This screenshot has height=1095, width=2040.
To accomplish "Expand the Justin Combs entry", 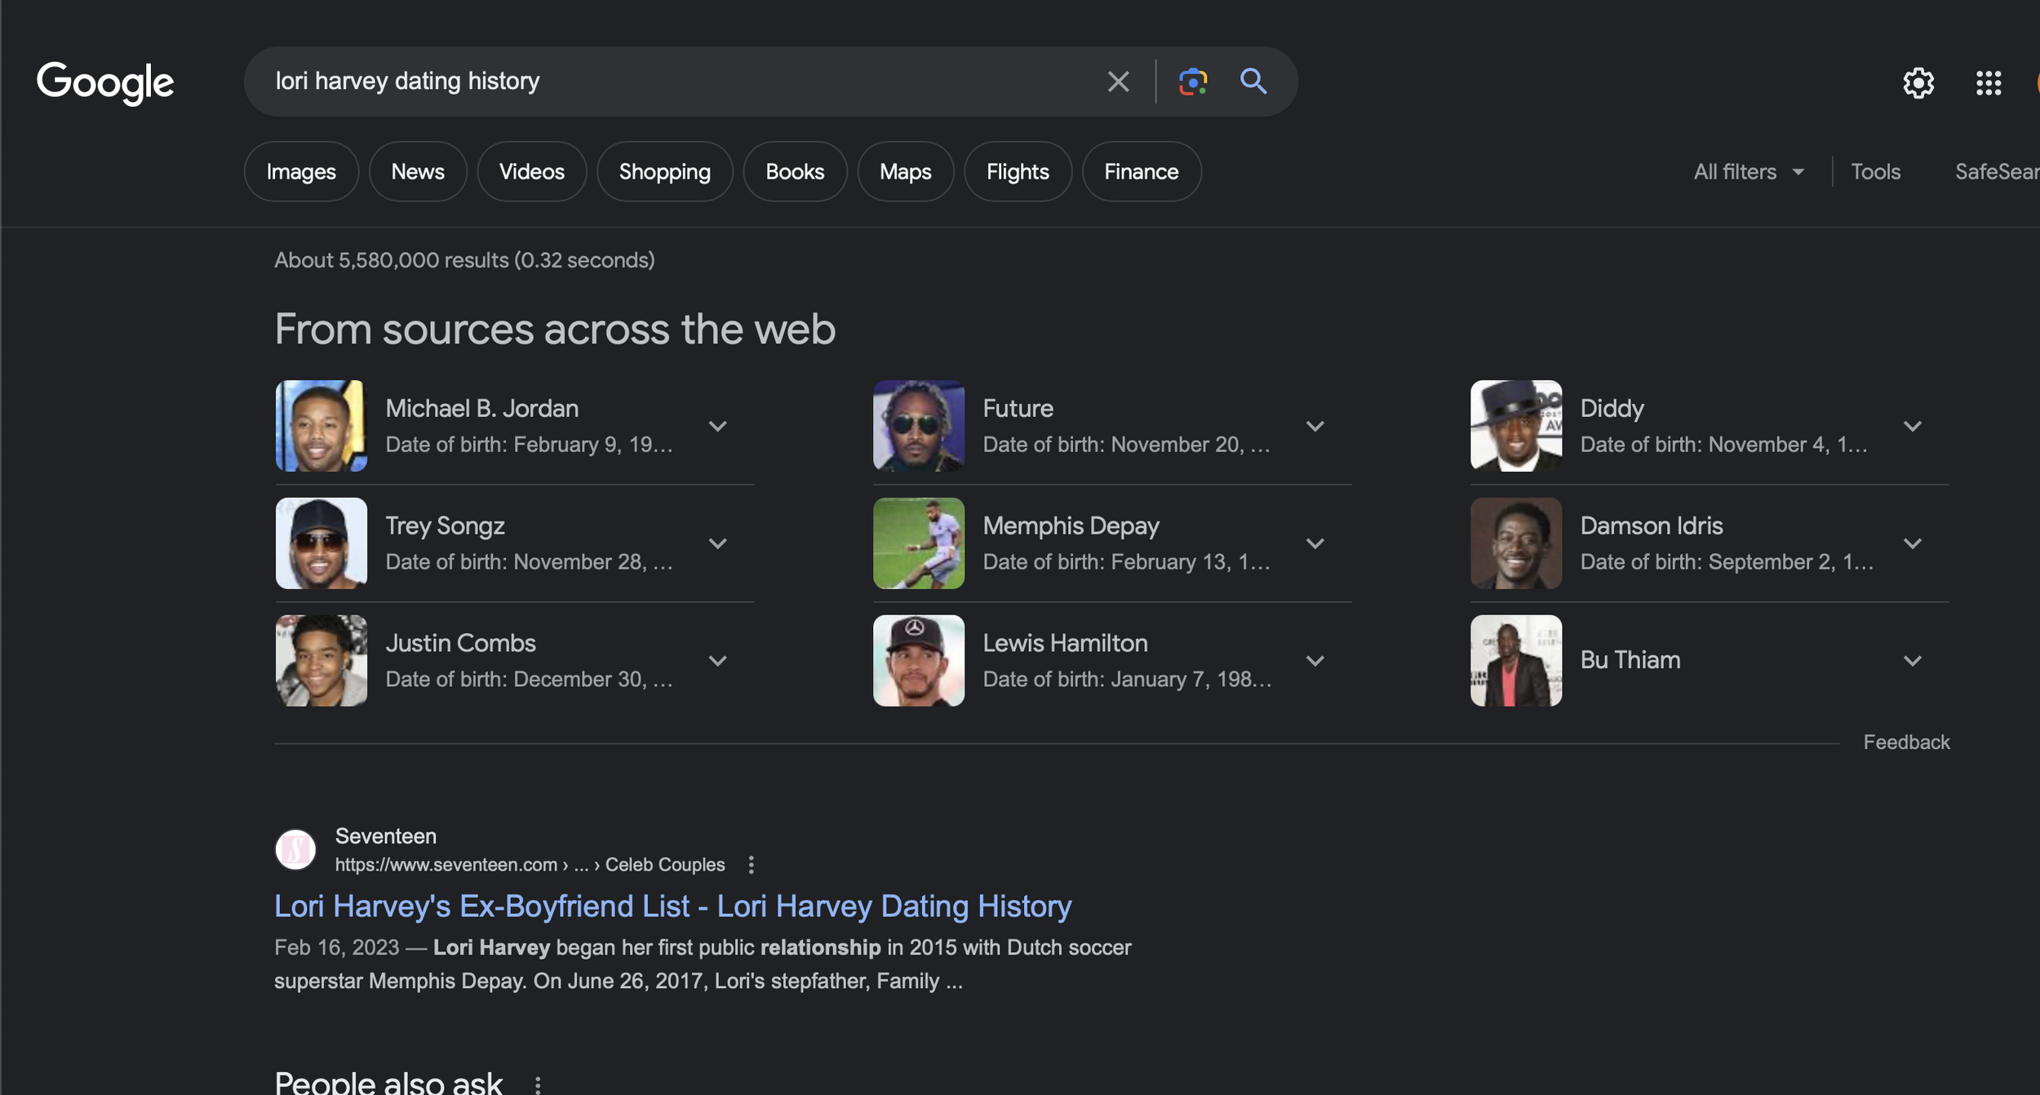I will (x=717, y=661).
